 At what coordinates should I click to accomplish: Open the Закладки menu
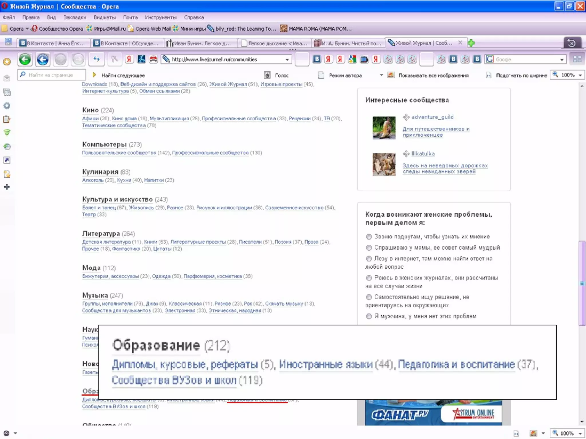coord(75,17)
